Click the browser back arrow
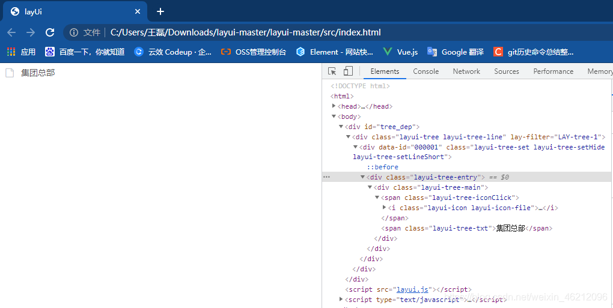 pos(11,32)
